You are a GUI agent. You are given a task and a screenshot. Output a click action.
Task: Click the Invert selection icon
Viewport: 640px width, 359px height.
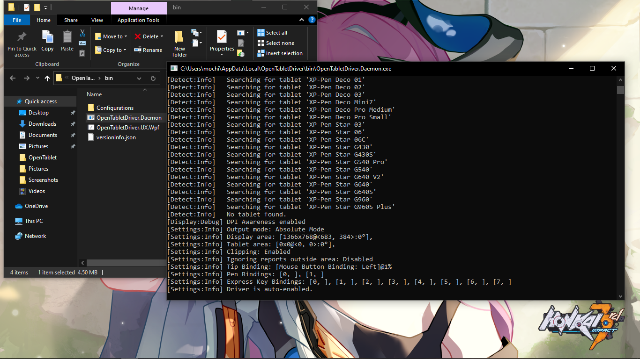tap(261, 53)
